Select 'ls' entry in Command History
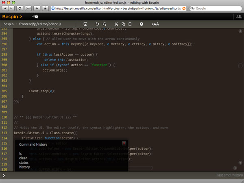The width and height of the screenshot is (244, 183). point(20,153)
